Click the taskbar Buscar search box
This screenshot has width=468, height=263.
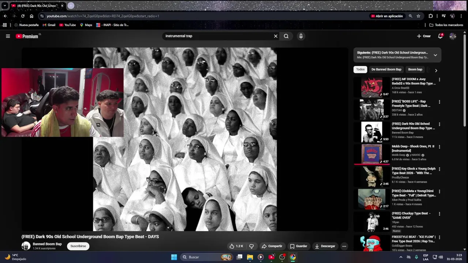pos(207,257)
